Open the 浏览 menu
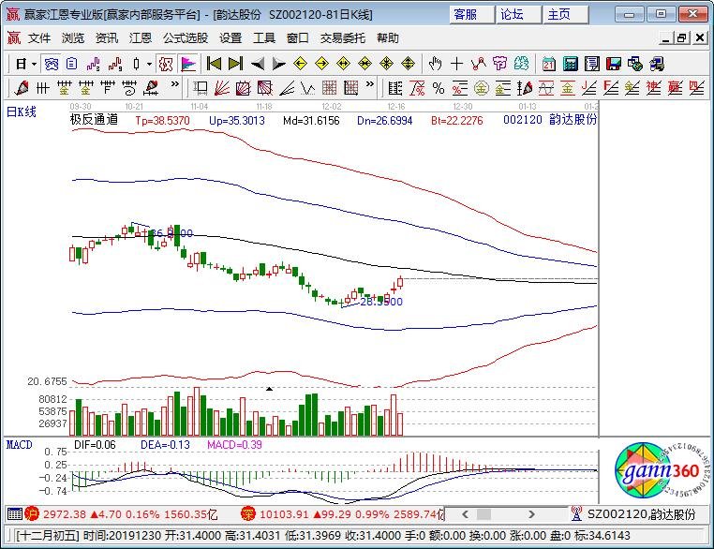This screenshot has height=549, width=714. 73,38
